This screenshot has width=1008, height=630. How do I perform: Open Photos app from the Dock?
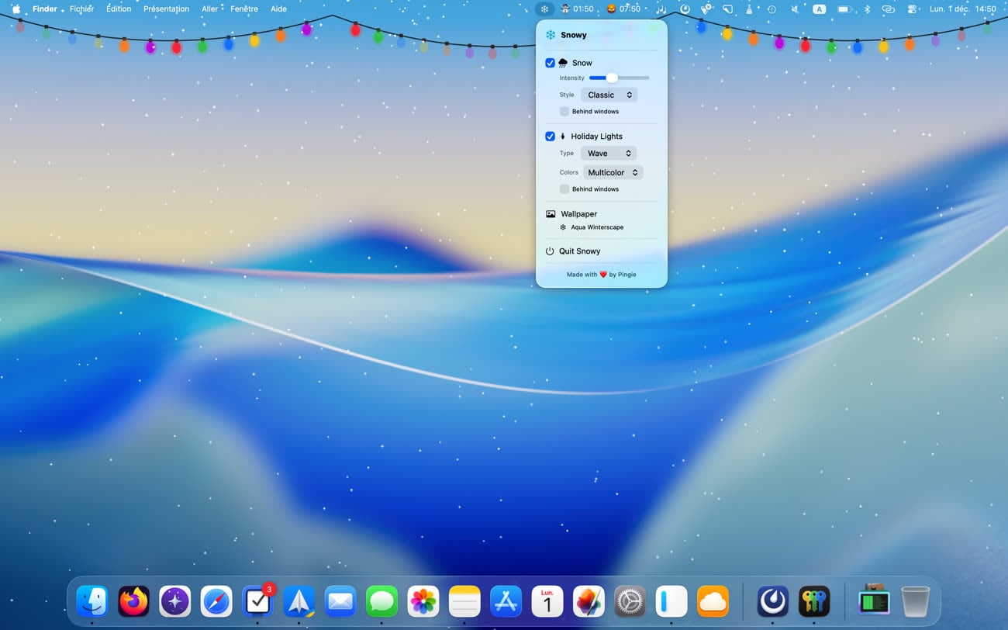click(x=423, y=601)
